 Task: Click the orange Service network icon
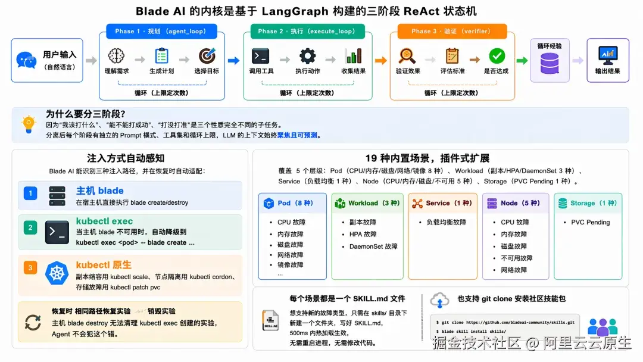tap(417, 204)
